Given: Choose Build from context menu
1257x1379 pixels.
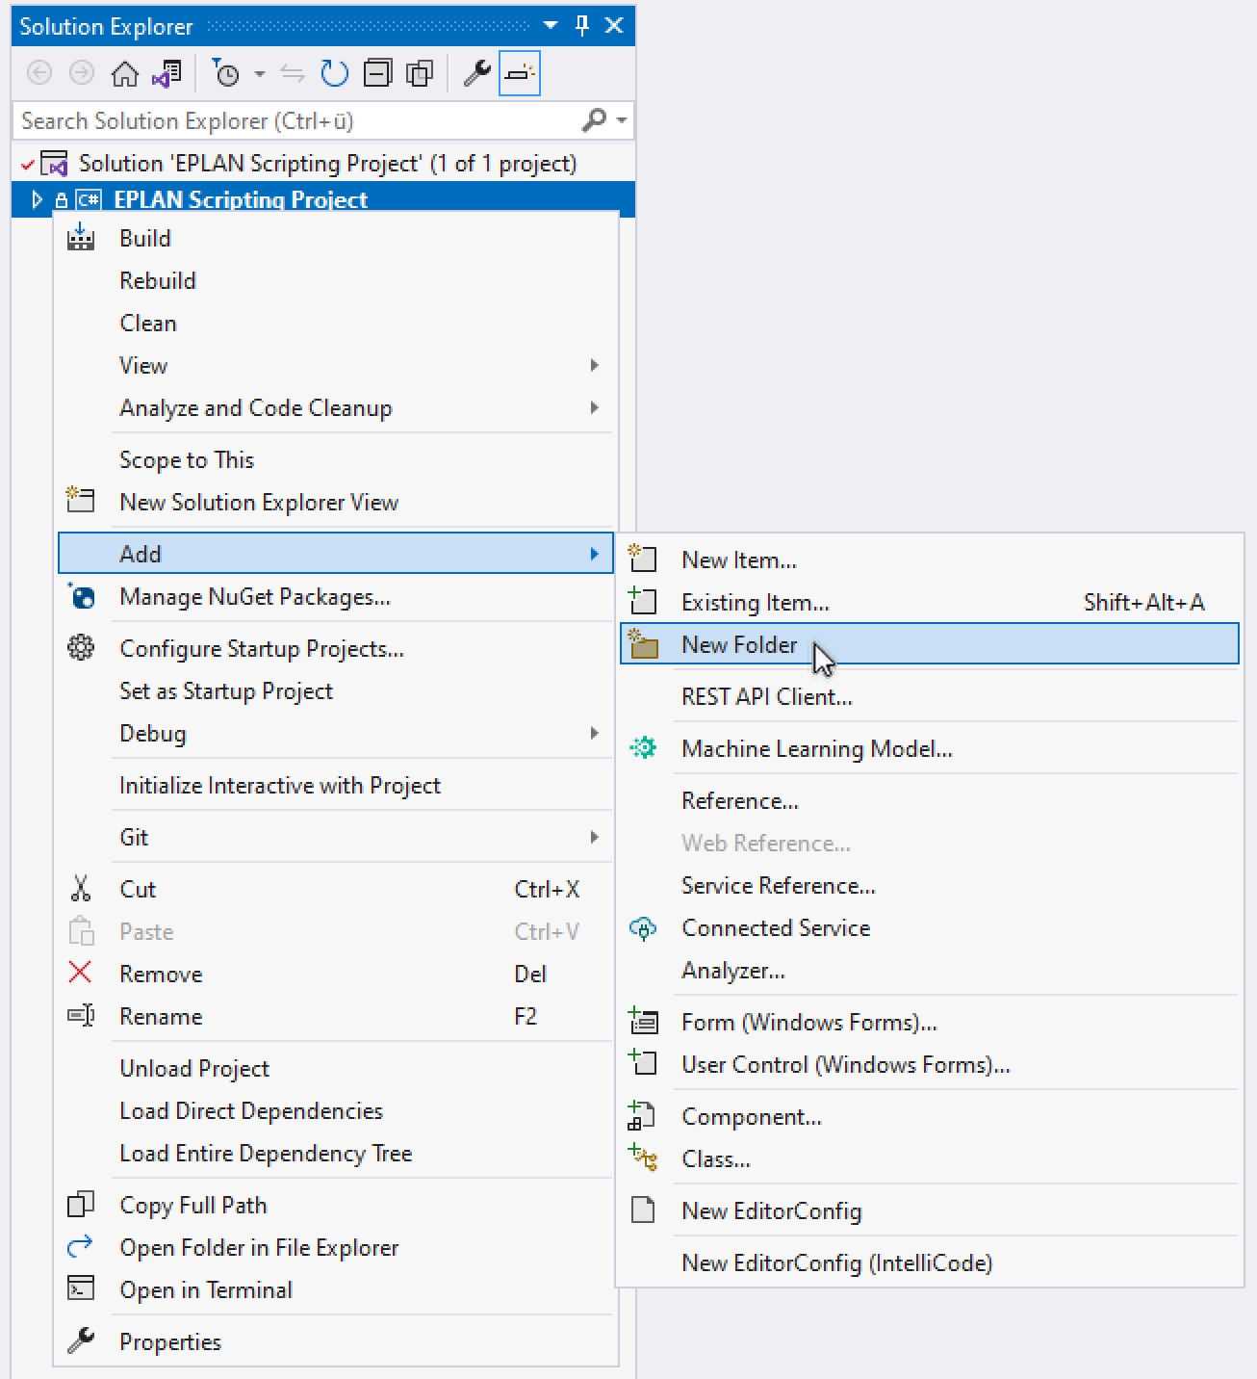Looking at the screenshot, I should coord(336,238).
